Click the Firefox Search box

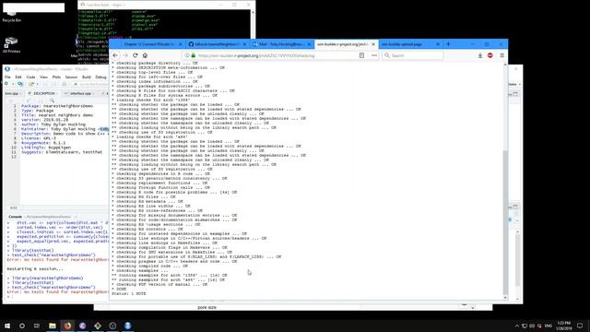413,55
